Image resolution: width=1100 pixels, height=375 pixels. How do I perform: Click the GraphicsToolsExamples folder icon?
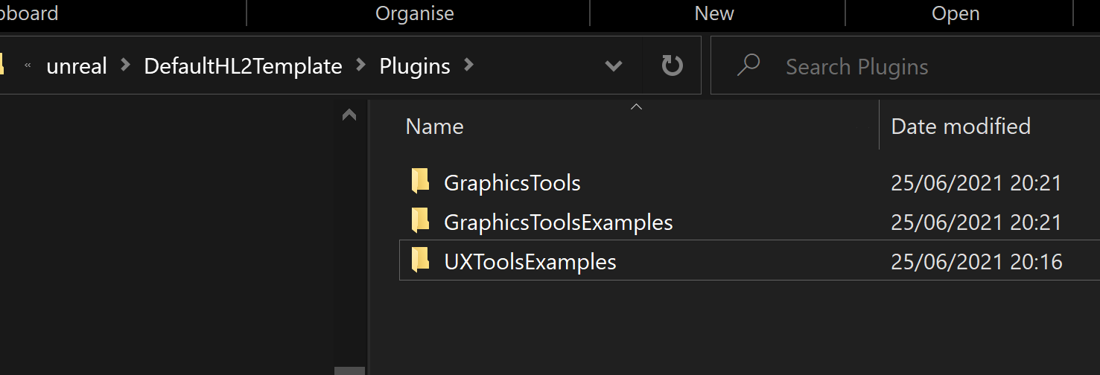pos(420,221)
